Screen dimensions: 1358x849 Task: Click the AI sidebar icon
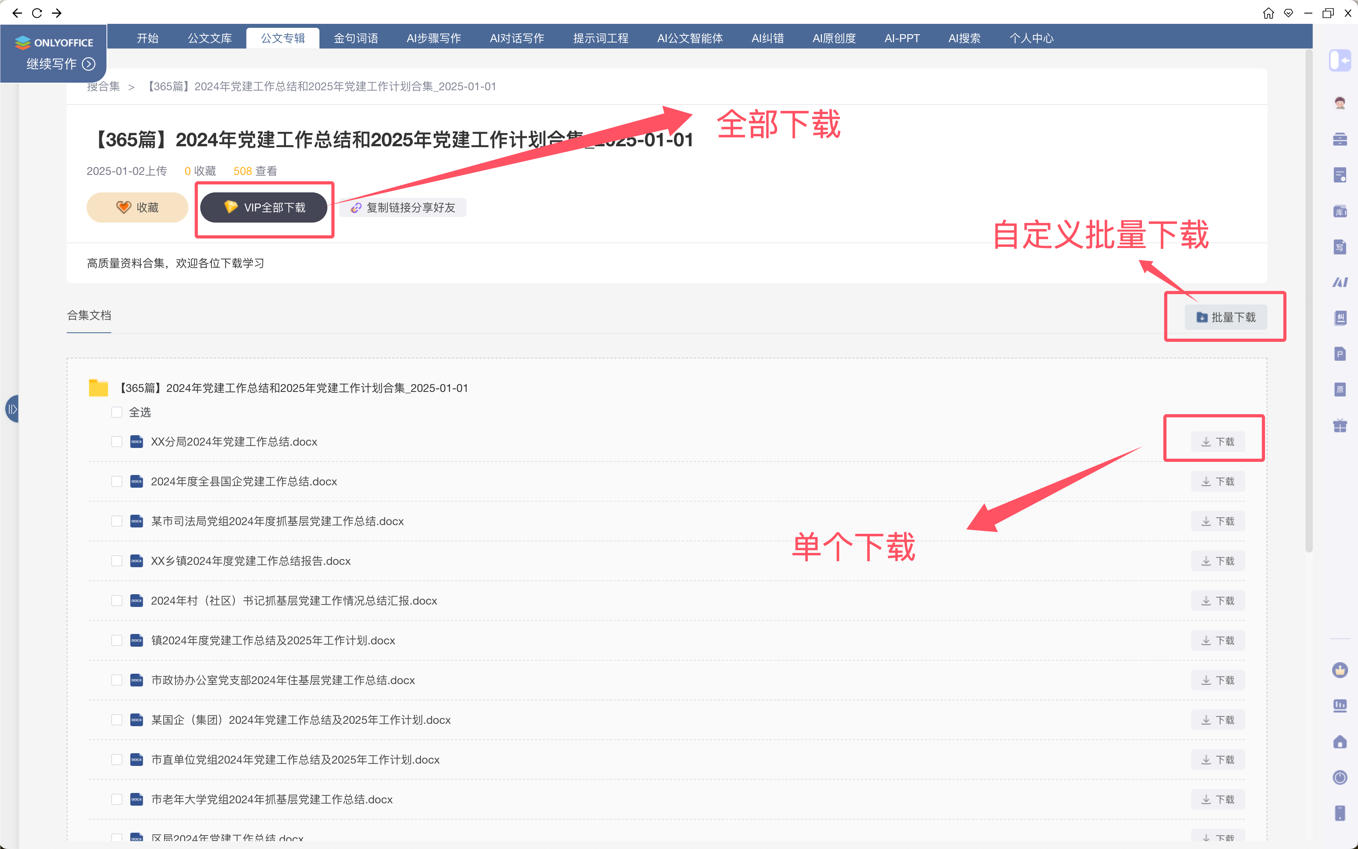pos(1339,283)
